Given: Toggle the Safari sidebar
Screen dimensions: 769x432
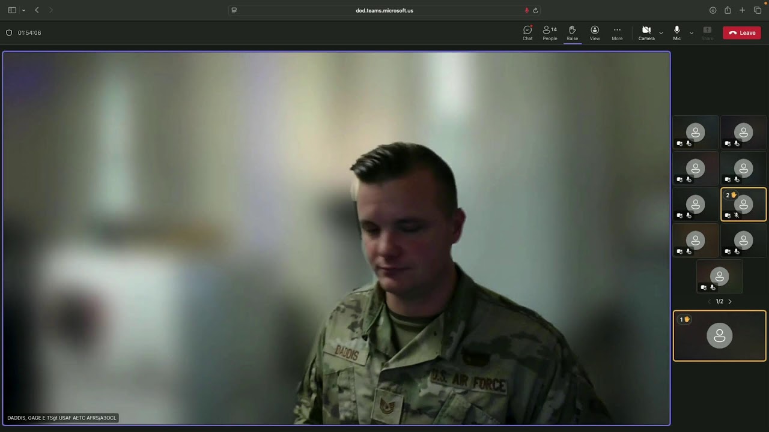Looking at the screenshot, I should tap(12, 10).
